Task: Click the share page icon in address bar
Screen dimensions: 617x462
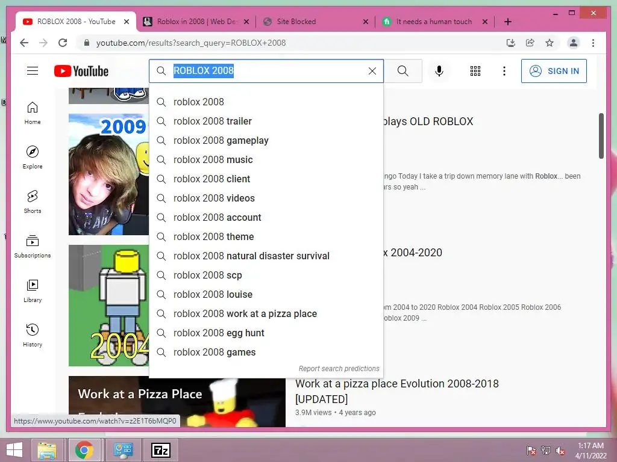Action: 530,43
